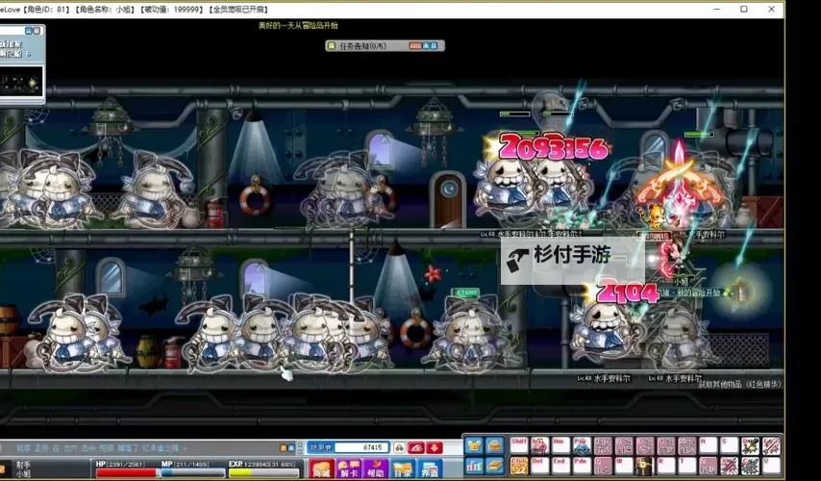Screen dimensions: 821x481
Task: Open the 帮助 help button
Action: click(x=376, y=468)
